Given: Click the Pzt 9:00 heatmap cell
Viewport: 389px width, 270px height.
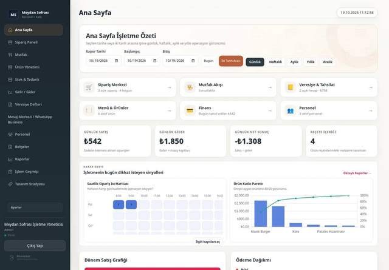Looking at the screenshot, I should (x=131, y=204).
